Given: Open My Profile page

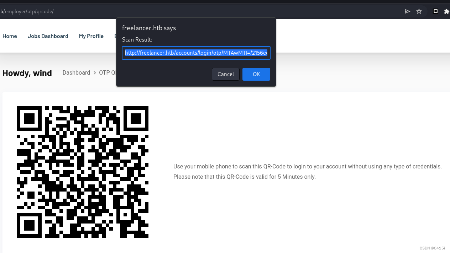Looking at the screenshot, I should click(x=91, y=36).
